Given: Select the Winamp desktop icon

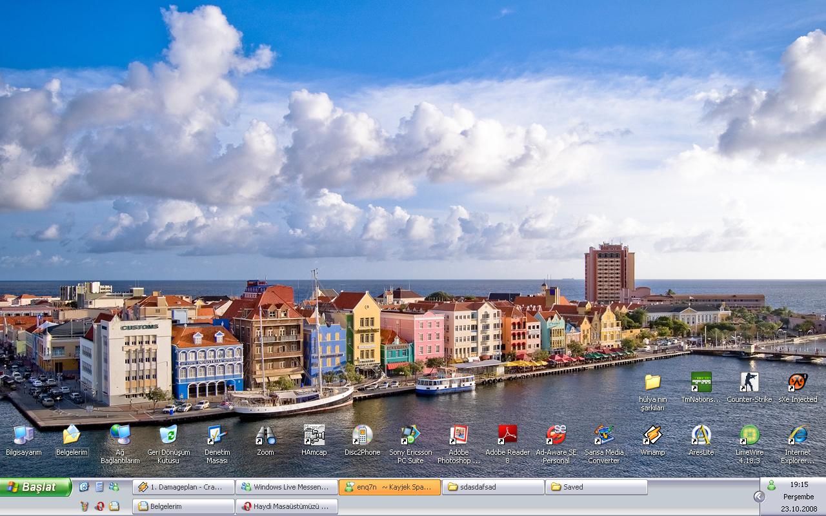Looking at the screenshot, I should click(652, 435).
